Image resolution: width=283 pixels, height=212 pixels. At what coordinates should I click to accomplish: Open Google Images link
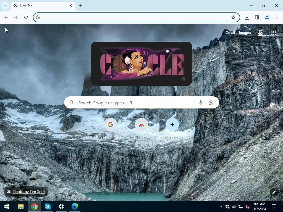pos(245,33)
